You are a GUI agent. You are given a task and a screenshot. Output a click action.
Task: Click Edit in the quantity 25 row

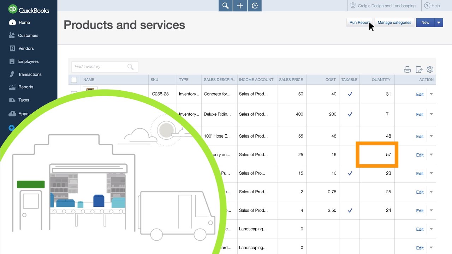[420, 192]
